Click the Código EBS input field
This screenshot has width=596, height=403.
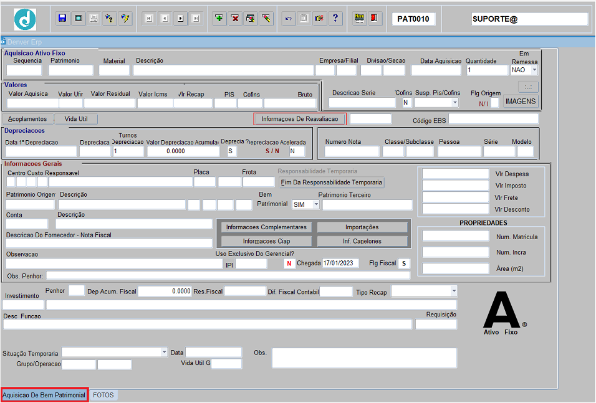point(494,119)
